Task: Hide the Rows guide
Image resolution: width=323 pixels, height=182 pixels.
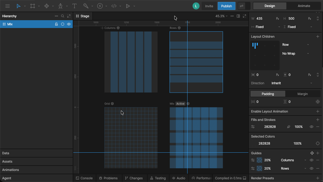Action: (311, 169)
